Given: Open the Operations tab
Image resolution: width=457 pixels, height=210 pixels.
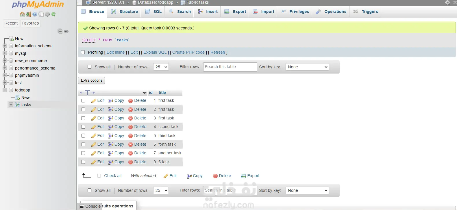Looking at the screenshot, I should point(331,12).
